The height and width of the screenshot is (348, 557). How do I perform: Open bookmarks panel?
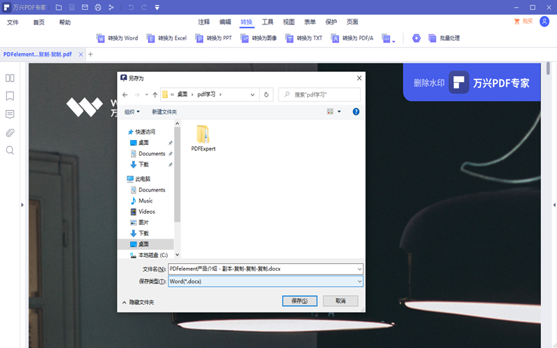click(x=10, y=96)
